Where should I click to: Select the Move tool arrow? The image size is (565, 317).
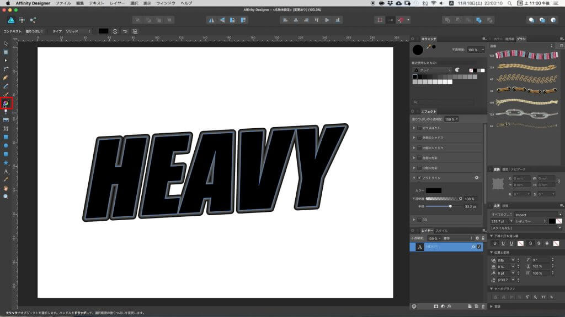6,43
